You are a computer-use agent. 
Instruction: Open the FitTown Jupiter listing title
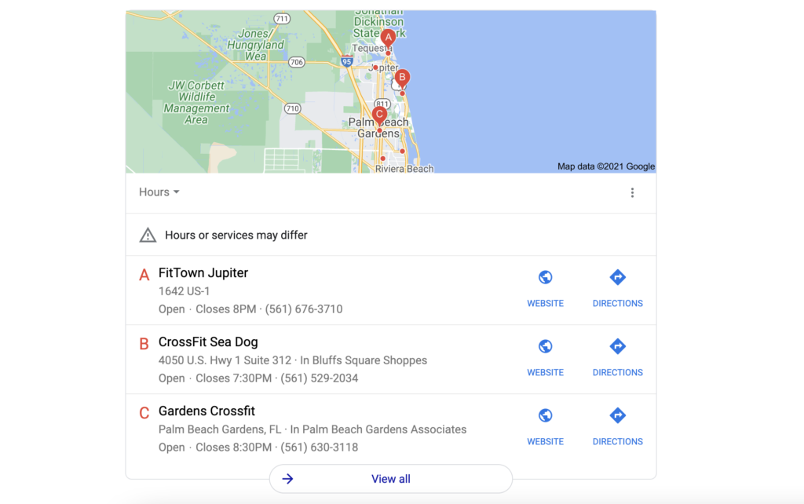(203, 273)
